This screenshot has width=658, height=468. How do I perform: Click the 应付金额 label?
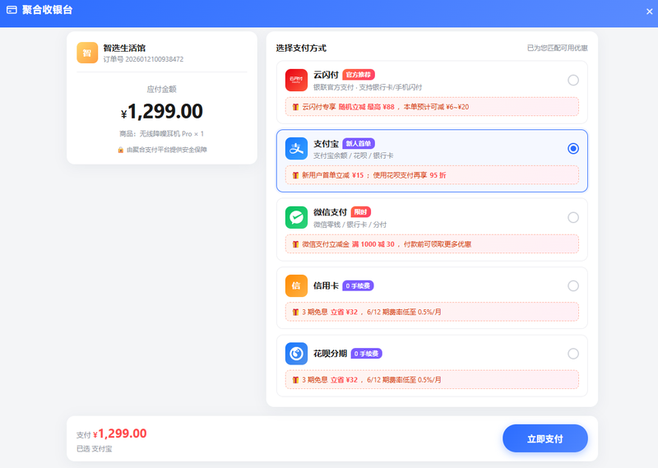coord(161,89)
